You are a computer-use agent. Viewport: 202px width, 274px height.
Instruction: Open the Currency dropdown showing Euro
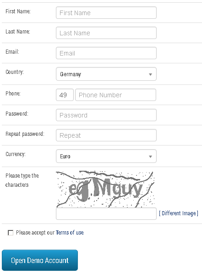coord(106,156)
